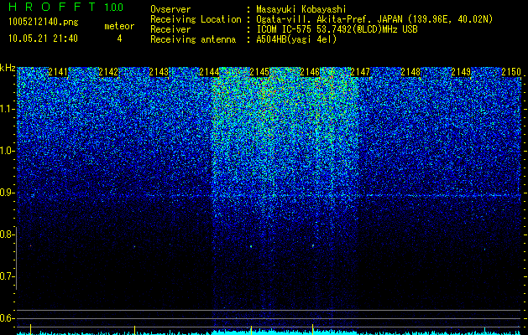Click the 2148 time label
The image size is (528, 335).
(410, 72)
